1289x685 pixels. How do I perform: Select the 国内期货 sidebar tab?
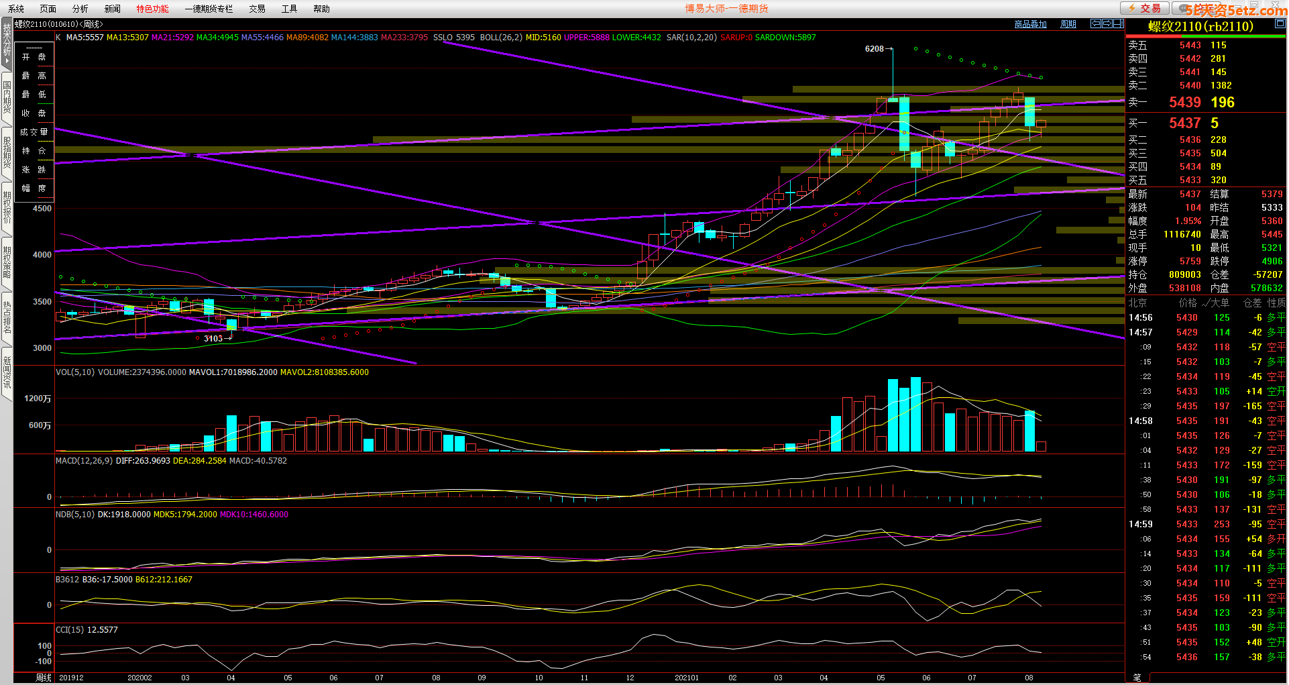click(7, 97)
